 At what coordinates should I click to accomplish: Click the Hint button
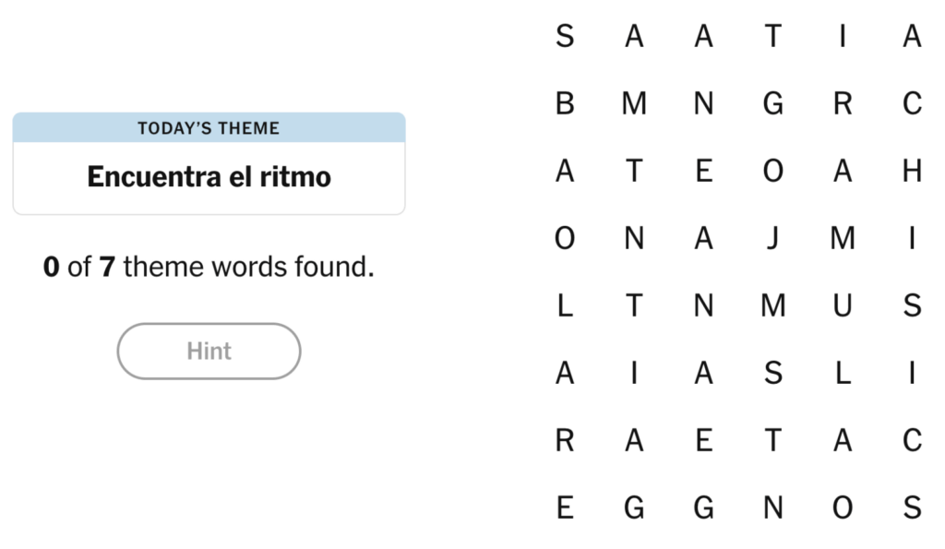click(209, 352)
